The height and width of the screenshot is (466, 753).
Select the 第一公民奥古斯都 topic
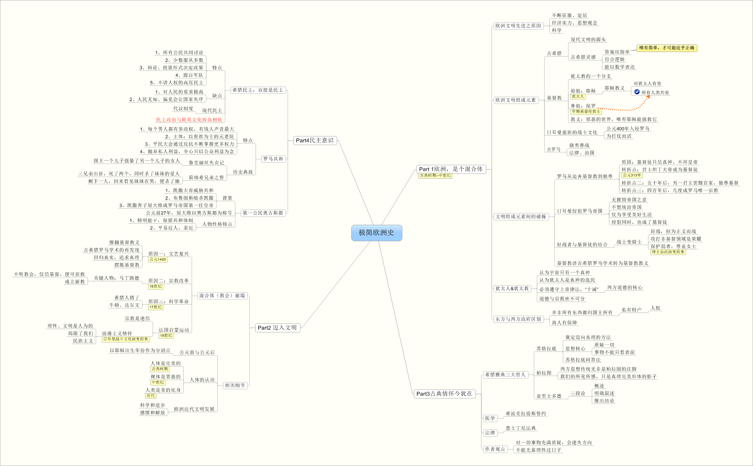pyautogui.click(x=263, y=213)
